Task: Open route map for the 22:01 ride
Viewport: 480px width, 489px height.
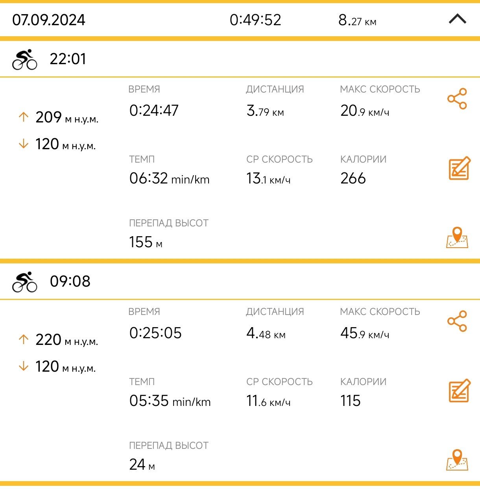Action: coord(457,237)
